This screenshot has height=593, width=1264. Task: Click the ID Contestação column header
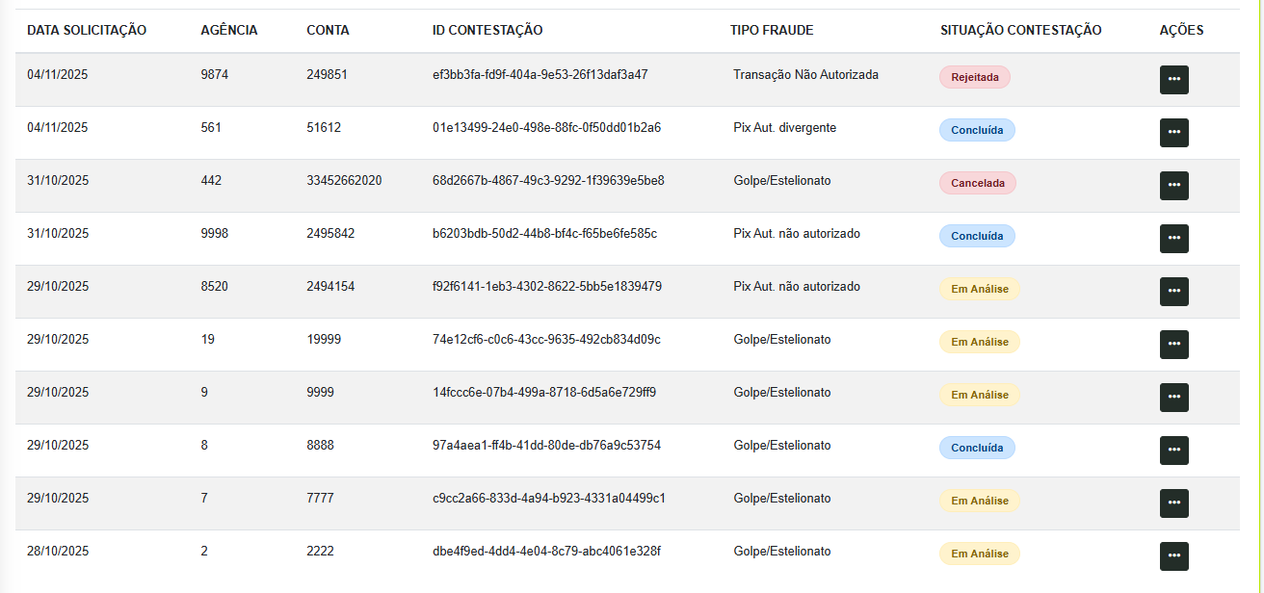[487, 30]
